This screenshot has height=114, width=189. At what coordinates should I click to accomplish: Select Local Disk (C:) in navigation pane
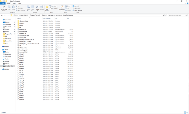point(8,66)
